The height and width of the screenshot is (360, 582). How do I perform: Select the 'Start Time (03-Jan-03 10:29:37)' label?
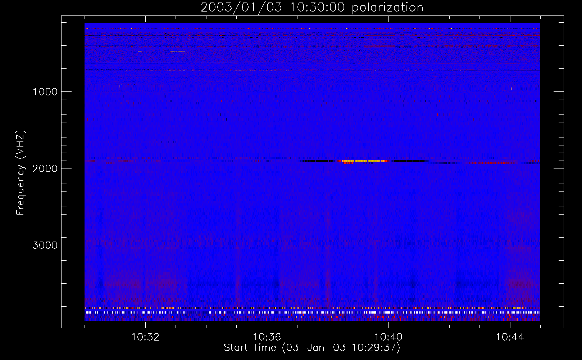(x=312, y=348)
